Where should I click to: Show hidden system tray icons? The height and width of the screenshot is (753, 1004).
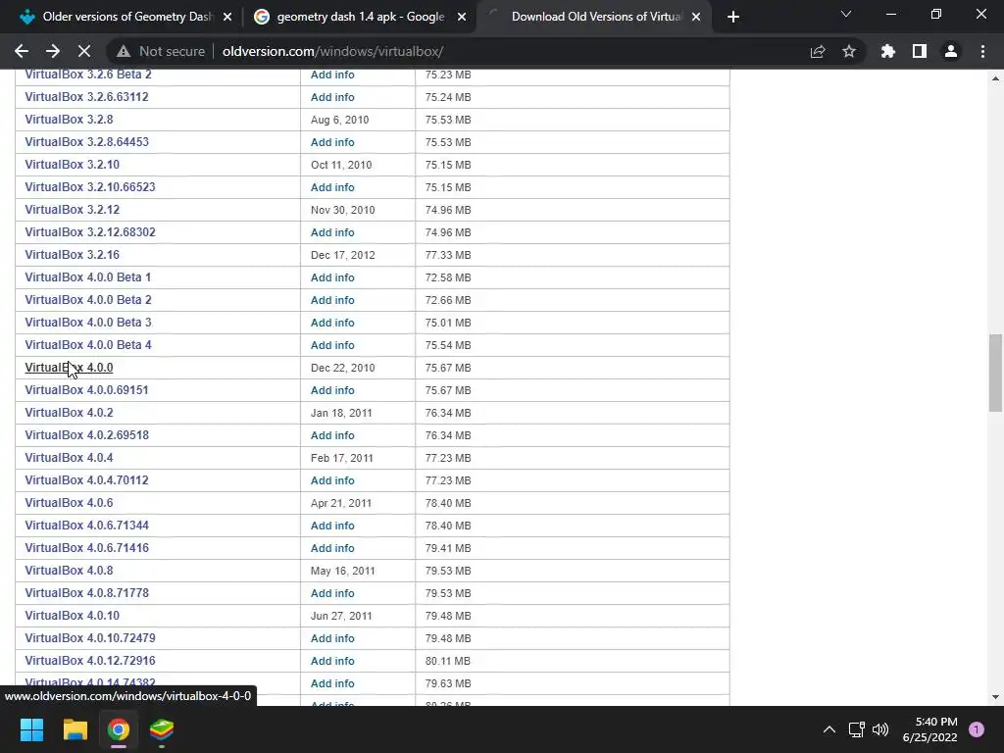(829, 729)
